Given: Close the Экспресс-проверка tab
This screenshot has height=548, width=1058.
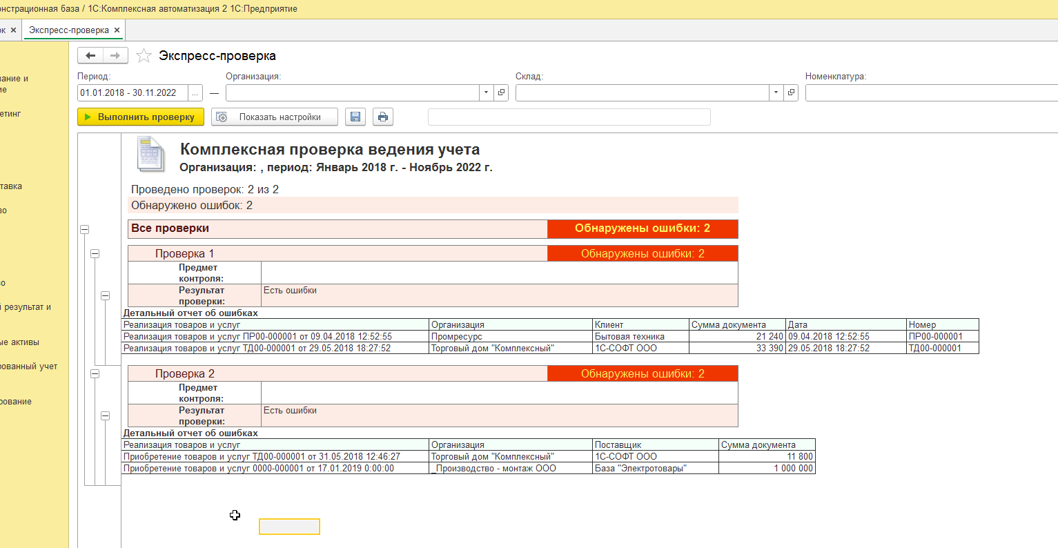Looking at the screenshot, I should tap(117, 30).
